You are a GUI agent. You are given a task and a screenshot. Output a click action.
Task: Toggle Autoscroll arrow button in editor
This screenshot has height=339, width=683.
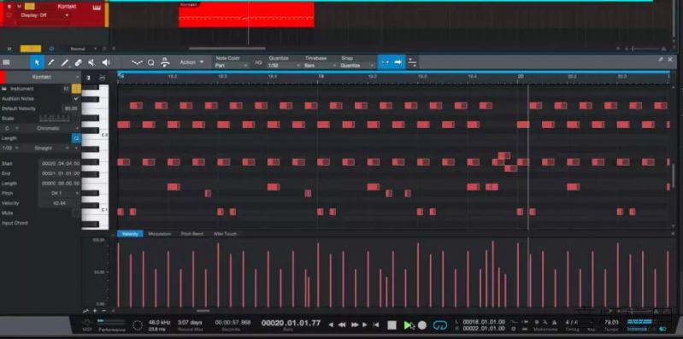click(398, 62)
